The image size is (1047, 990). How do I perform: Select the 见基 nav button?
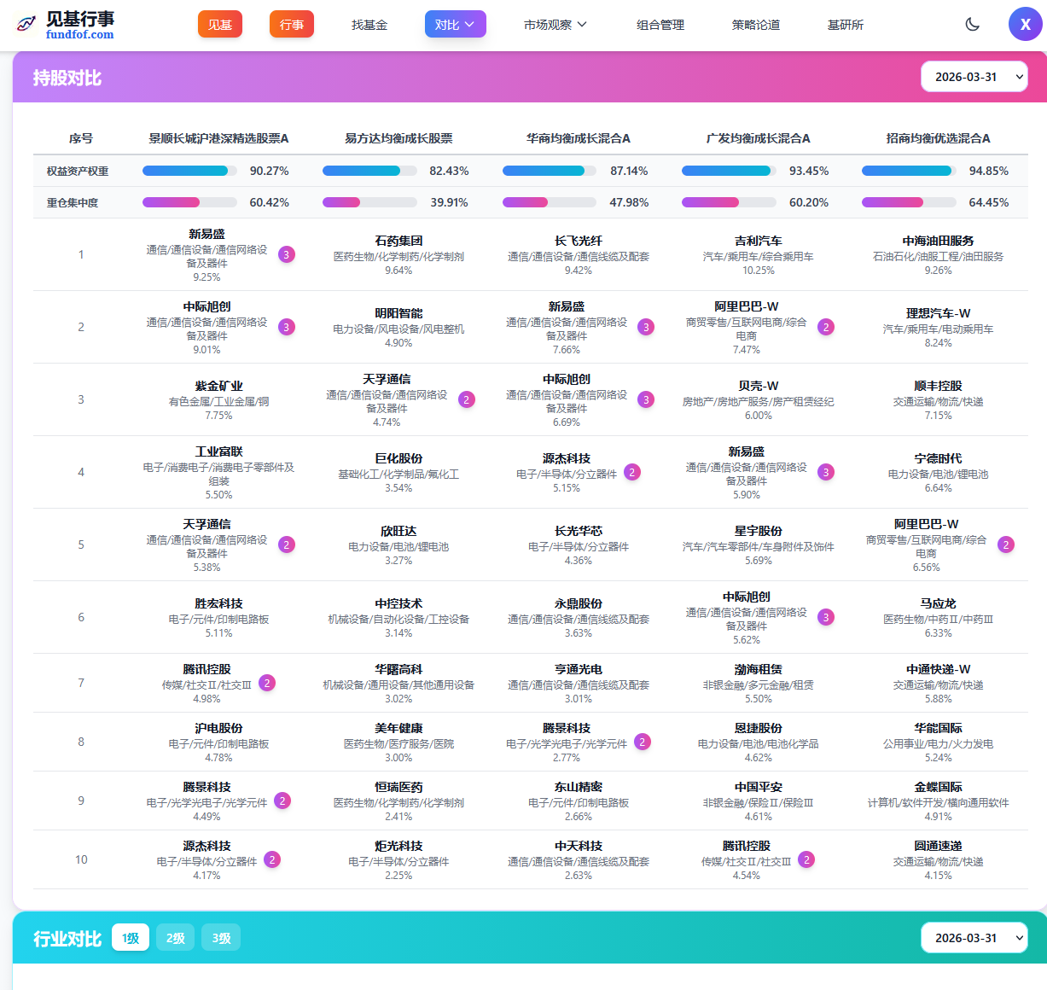220,24
